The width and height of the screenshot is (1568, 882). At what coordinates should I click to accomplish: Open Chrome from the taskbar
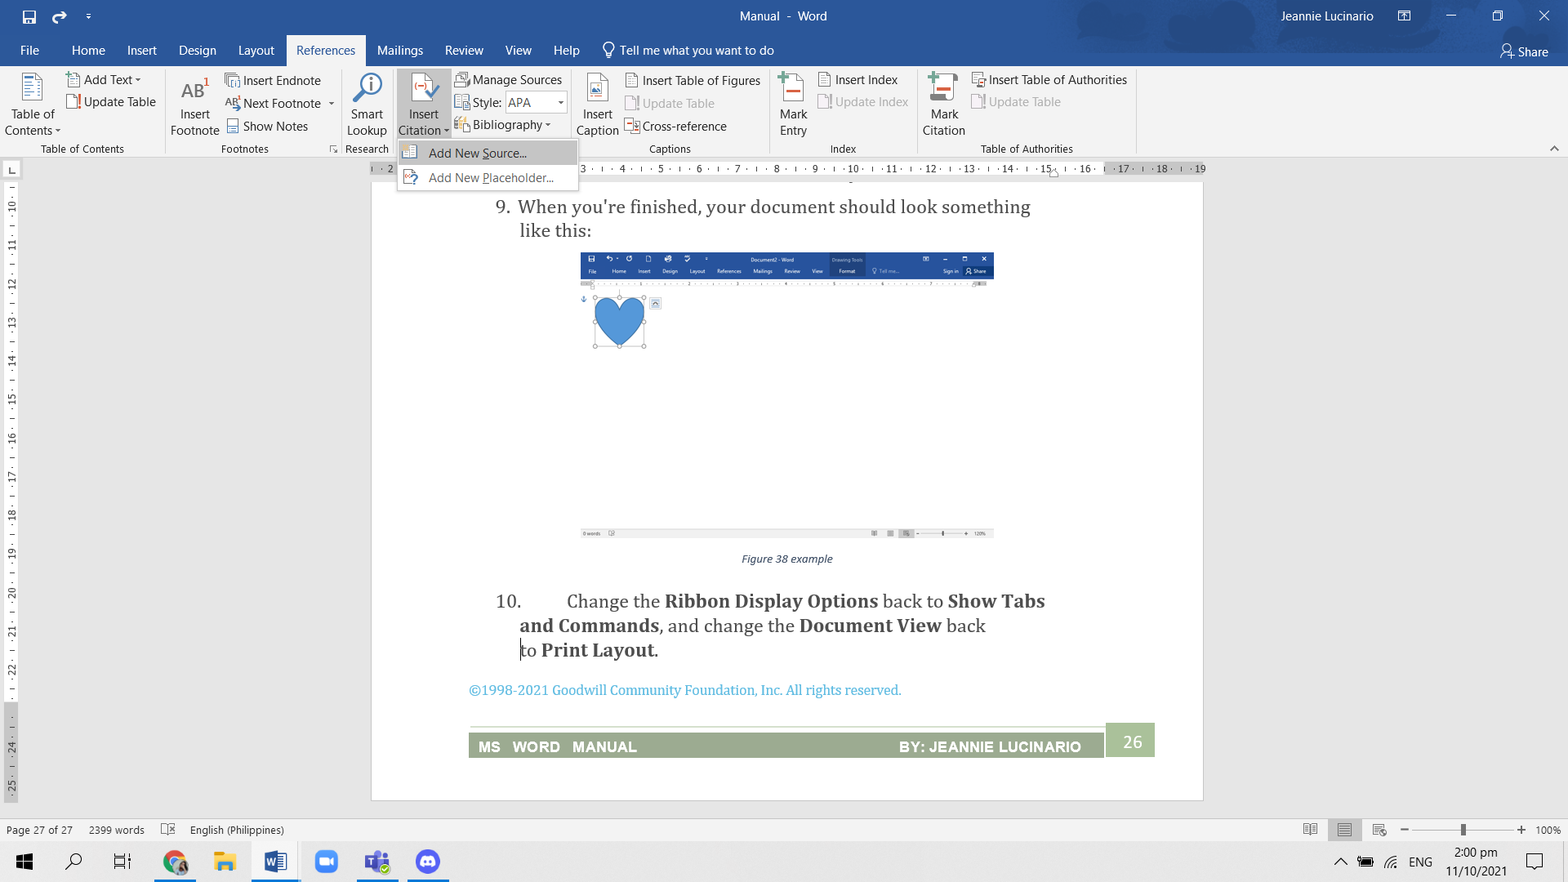click(175, 862)
